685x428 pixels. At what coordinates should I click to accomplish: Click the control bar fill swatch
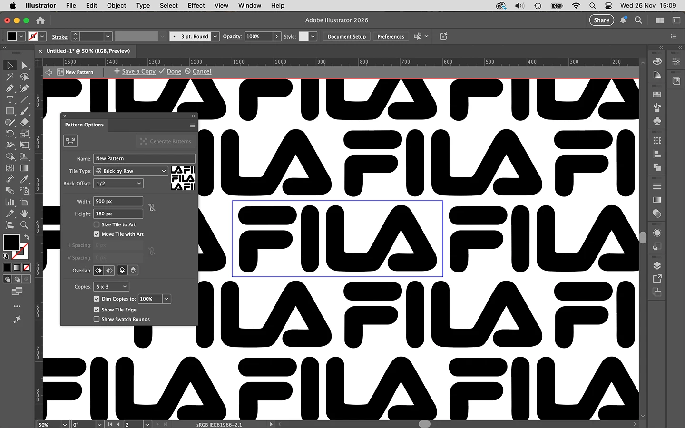pos(12,36)
